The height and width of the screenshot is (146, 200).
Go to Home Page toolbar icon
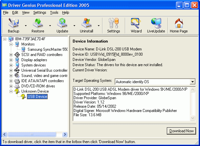(x=179, y=26)
